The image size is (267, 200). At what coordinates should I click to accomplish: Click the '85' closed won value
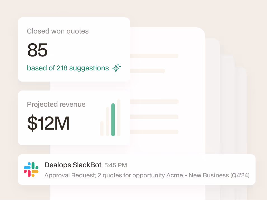[37, 50]
